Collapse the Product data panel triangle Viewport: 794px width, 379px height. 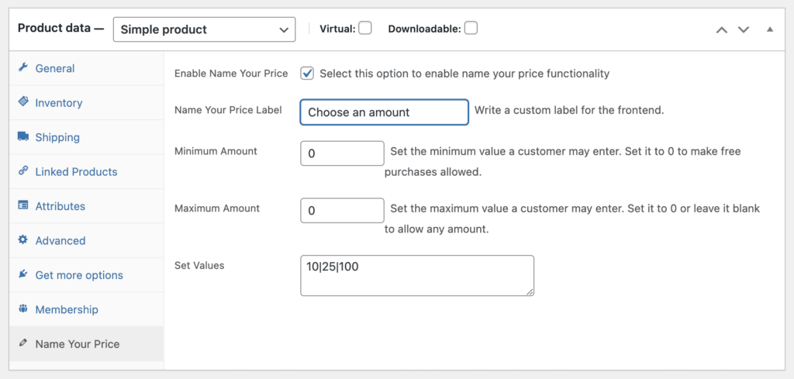(770, 29)
